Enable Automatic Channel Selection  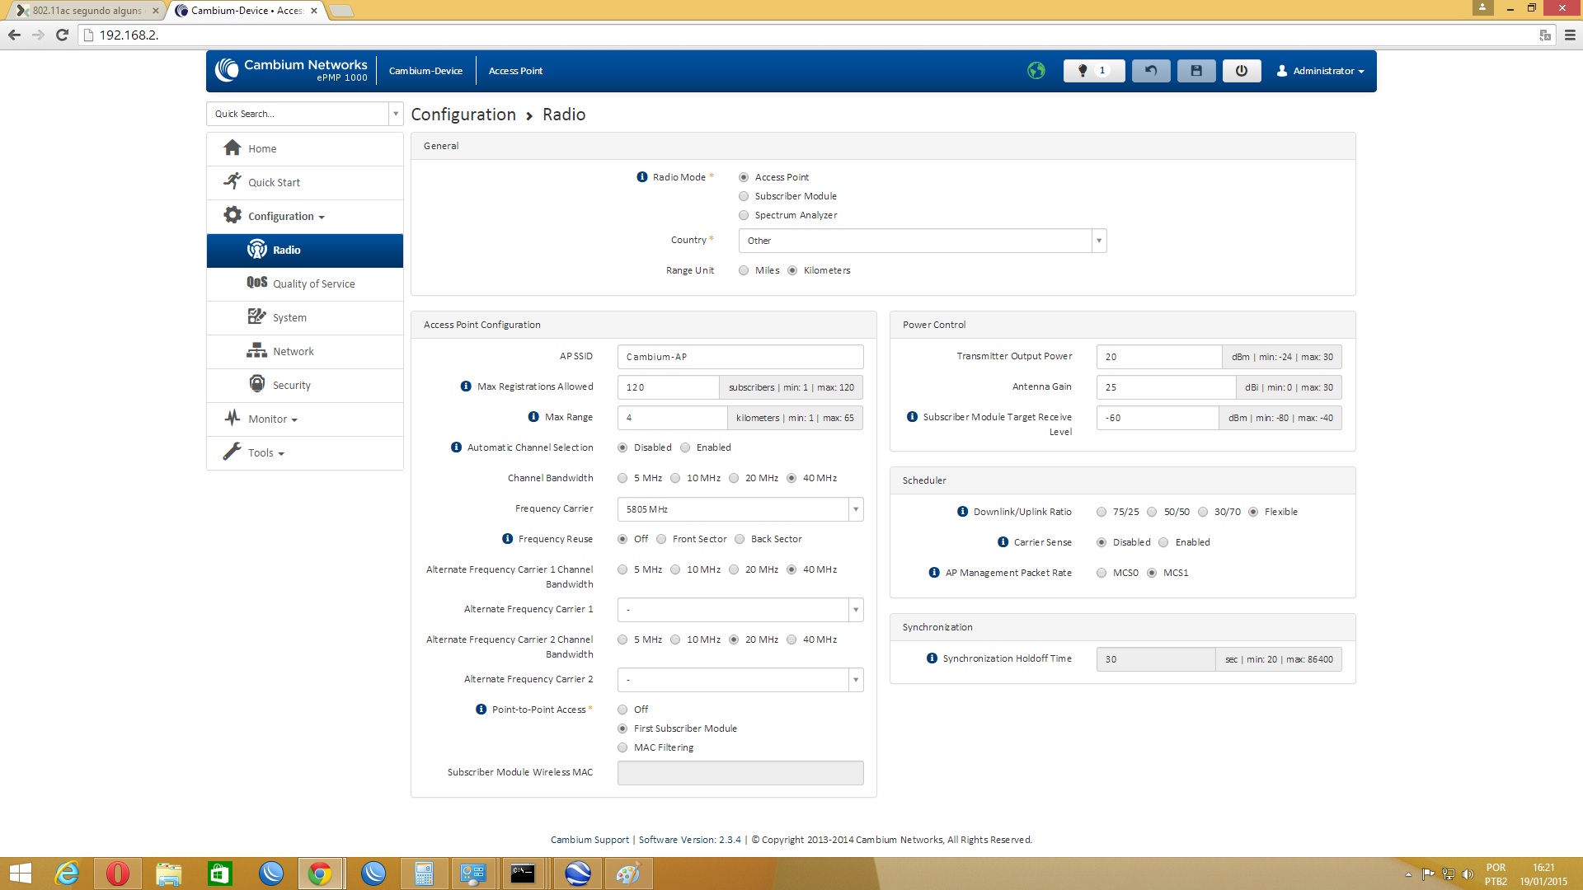(x=685, y=447)
